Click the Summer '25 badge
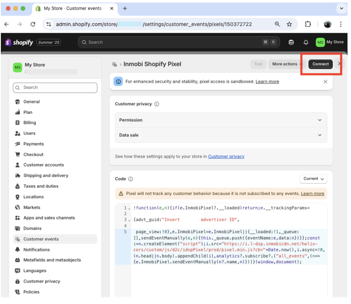This screenshot has height=304, width=351. [49, 42]
